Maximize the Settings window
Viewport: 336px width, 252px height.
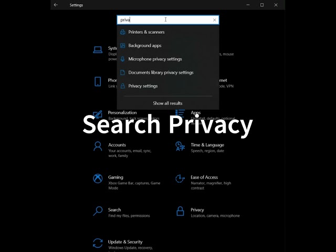262,5
